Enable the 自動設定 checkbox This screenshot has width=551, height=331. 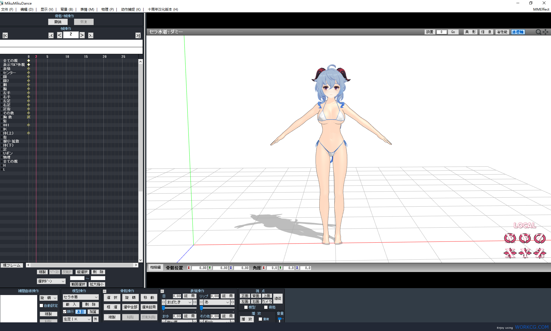41,306
